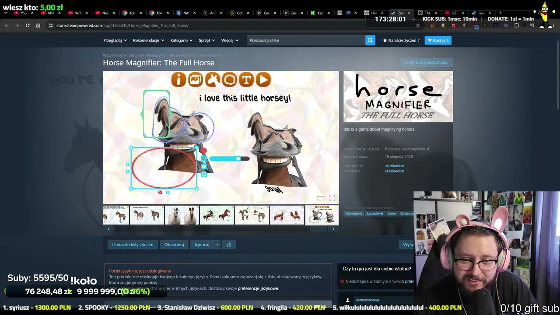Image resolution: width=560 pixels, height=315 pixels.
Task: Click the Dodaj do listy życzeń button
Action: [133, 245]
